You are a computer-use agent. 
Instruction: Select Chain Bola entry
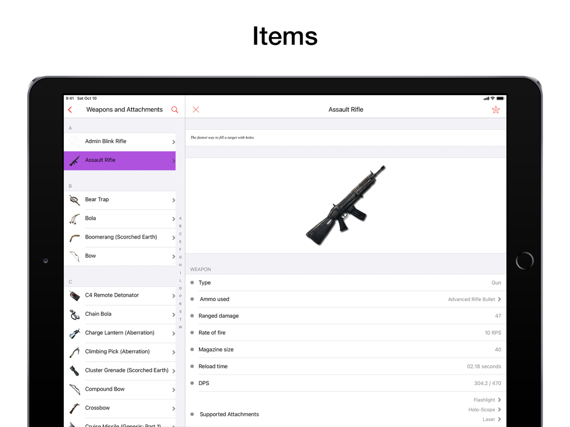(120, 314)
